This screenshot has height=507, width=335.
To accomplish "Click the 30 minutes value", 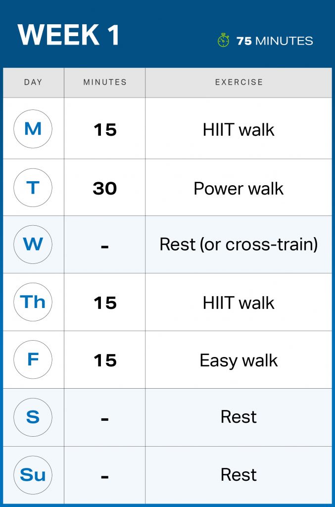I will point(105,188).
